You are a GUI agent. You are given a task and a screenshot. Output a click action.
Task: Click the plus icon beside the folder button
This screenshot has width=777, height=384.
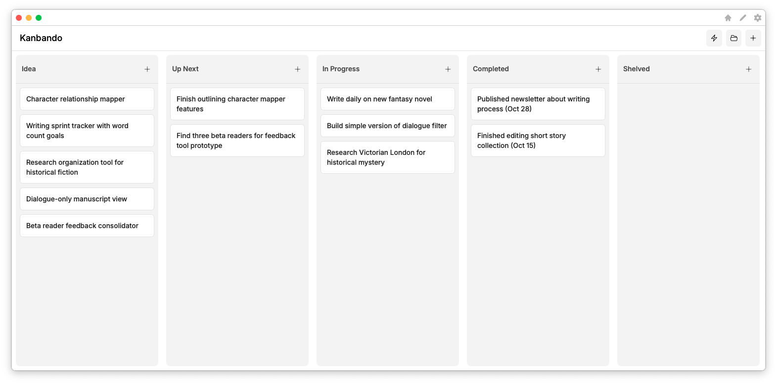coord(753,38)
